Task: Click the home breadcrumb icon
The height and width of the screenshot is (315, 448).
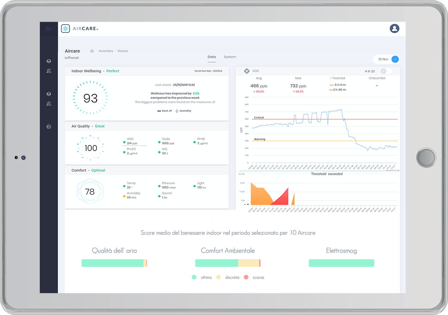Action: pos(92,51)
